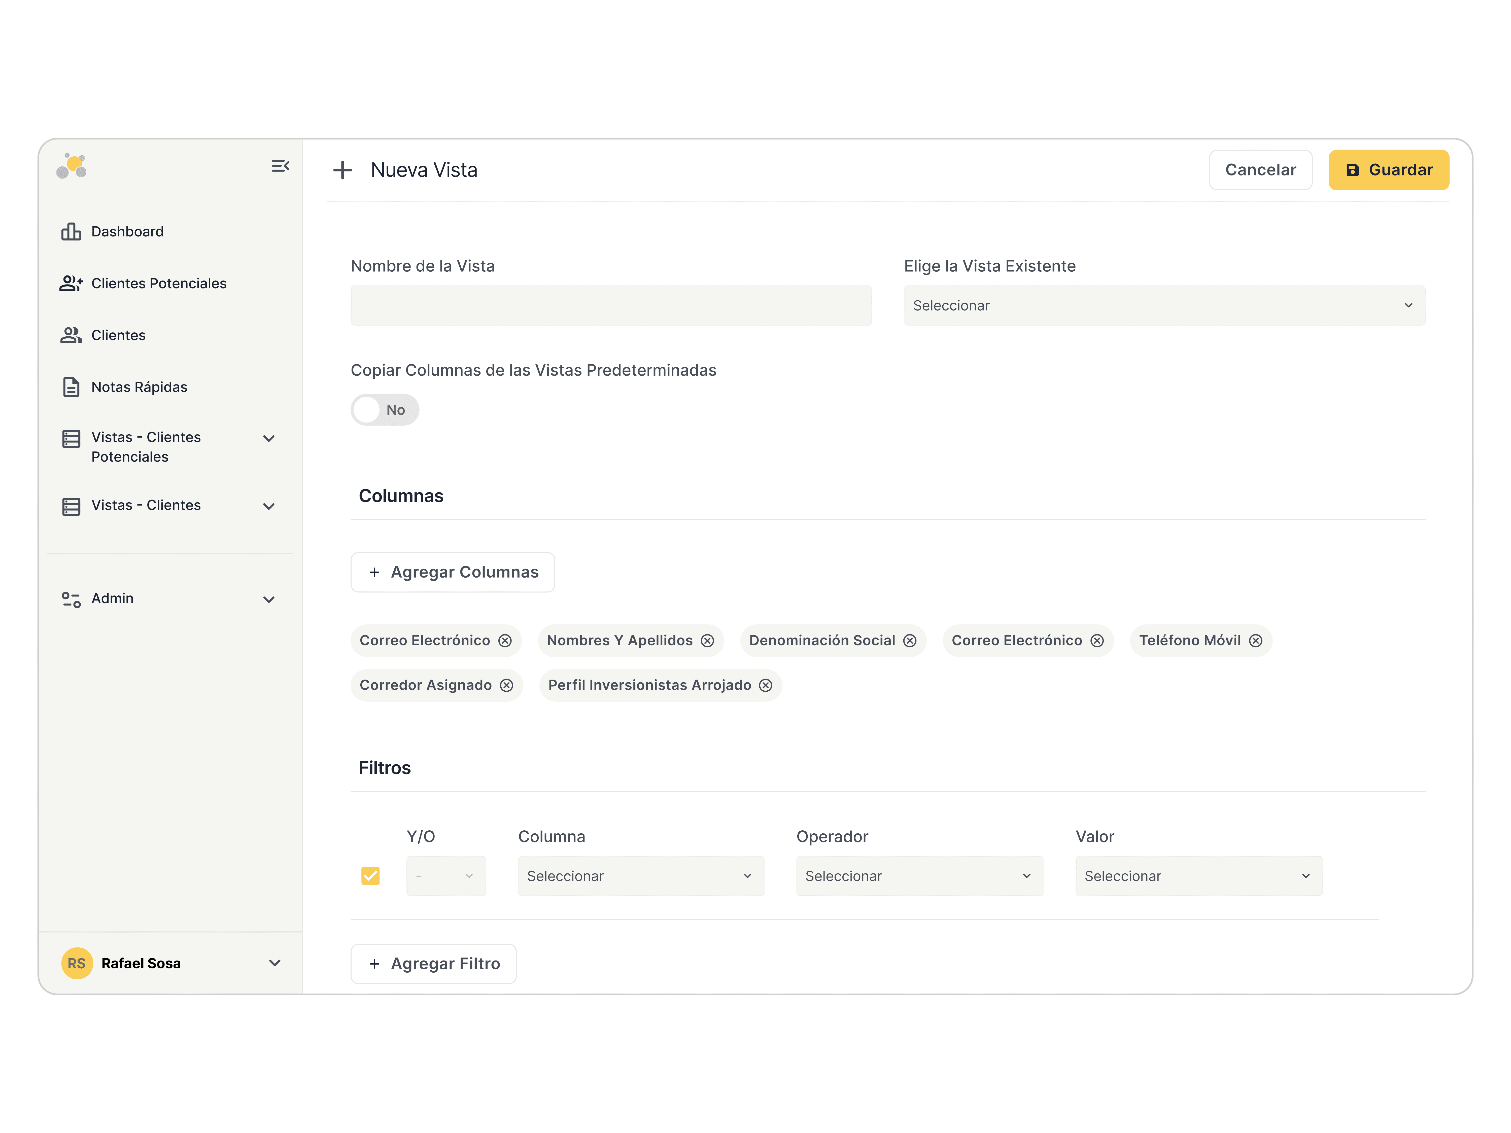Open the Valor filter dropdown

1199,876
